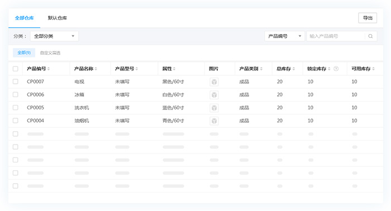Image resolution: width=391 pixels, height=211 pixels.
Task: Sort by the 属性 column arrows
Action: point(174,69)
